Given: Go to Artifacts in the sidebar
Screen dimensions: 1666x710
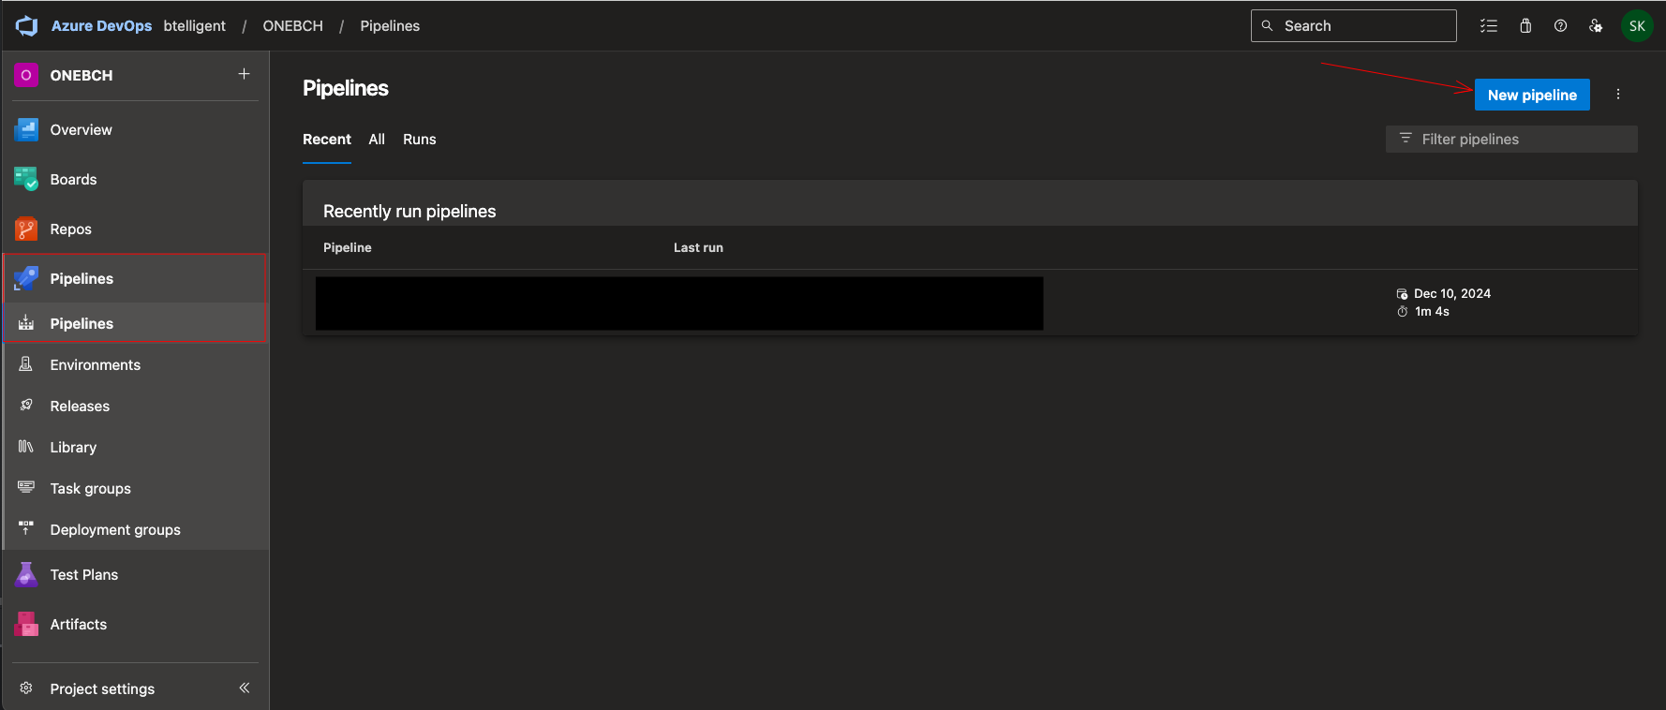Looking at the screenshot, I should (78, 625).
